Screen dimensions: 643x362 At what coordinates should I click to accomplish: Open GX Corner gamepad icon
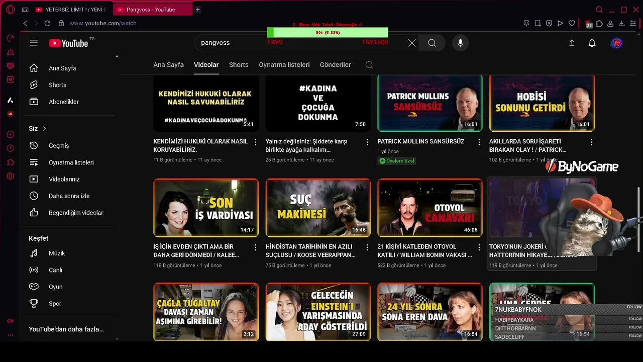[x=25, y=10]
